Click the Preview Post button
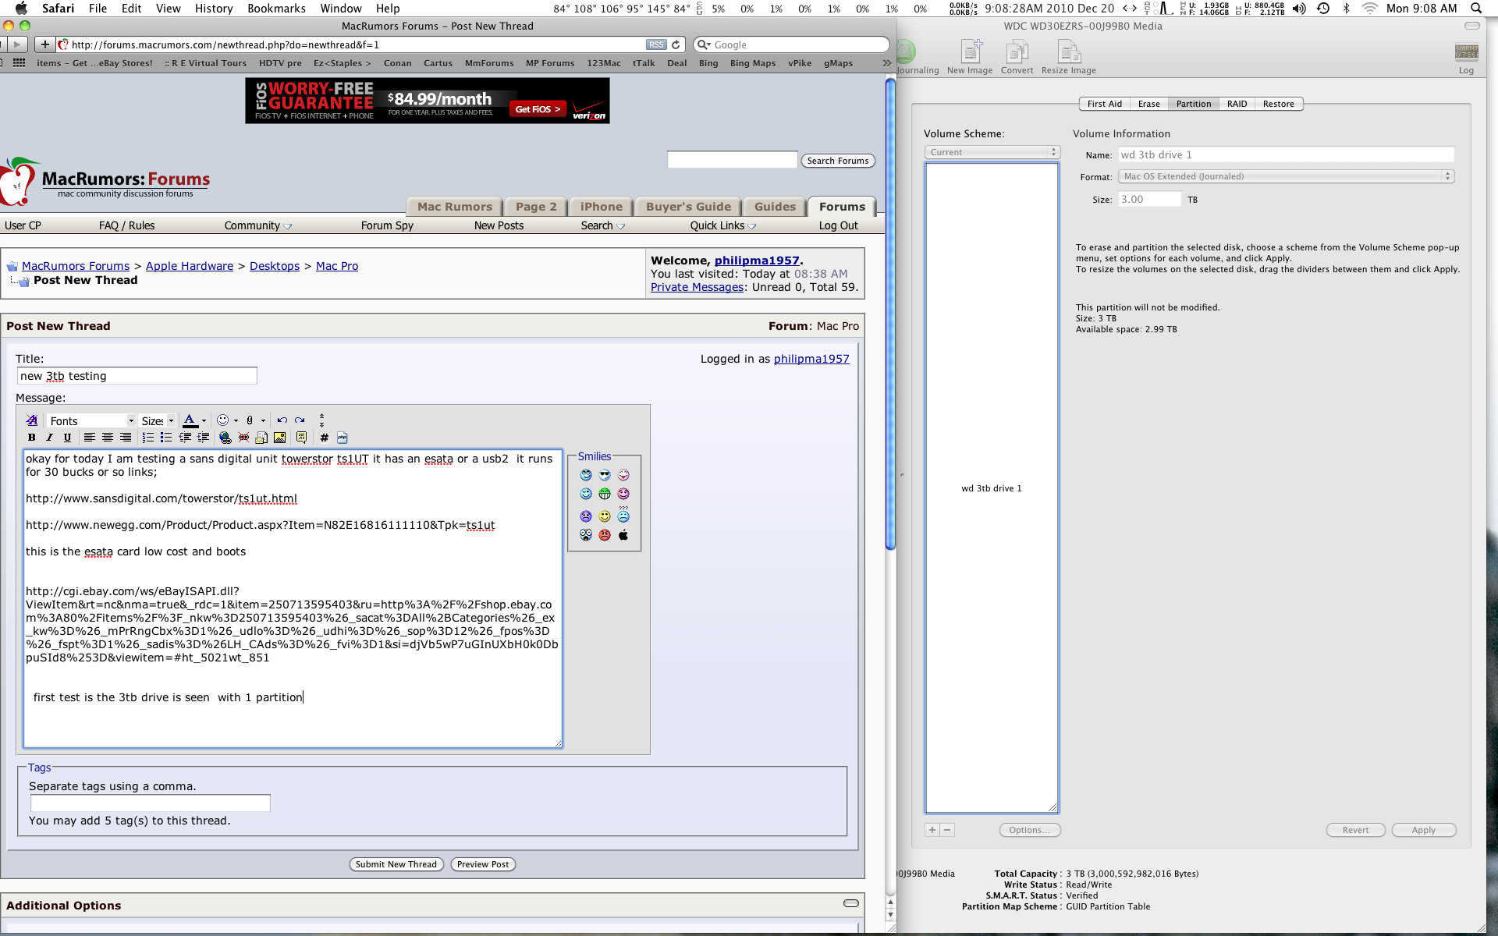 483,864
